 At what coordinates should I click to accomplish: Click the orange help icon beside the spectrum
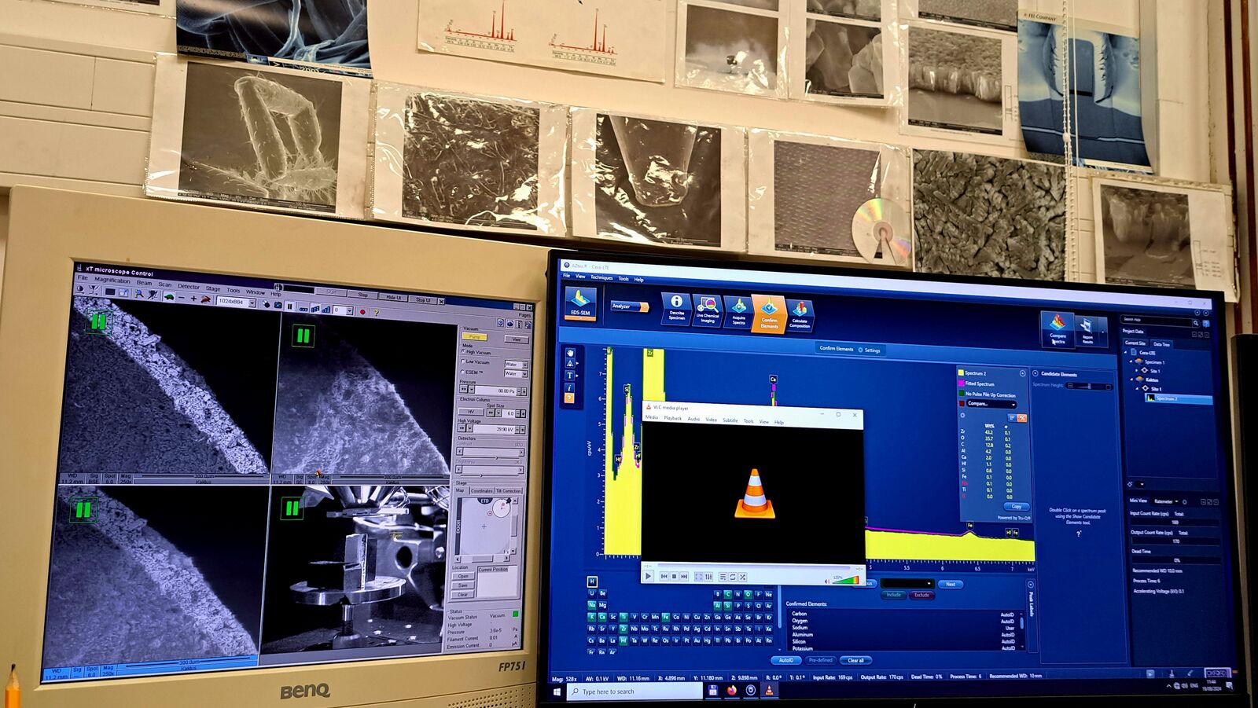coord(570,398)
